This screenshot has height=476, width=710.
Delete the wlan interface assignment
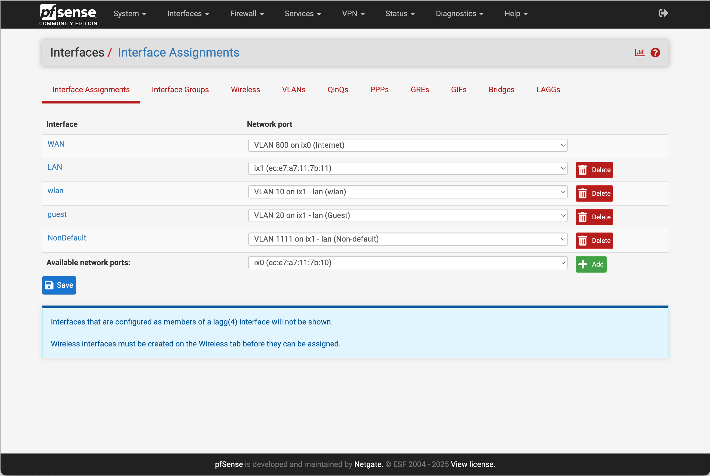594,193
